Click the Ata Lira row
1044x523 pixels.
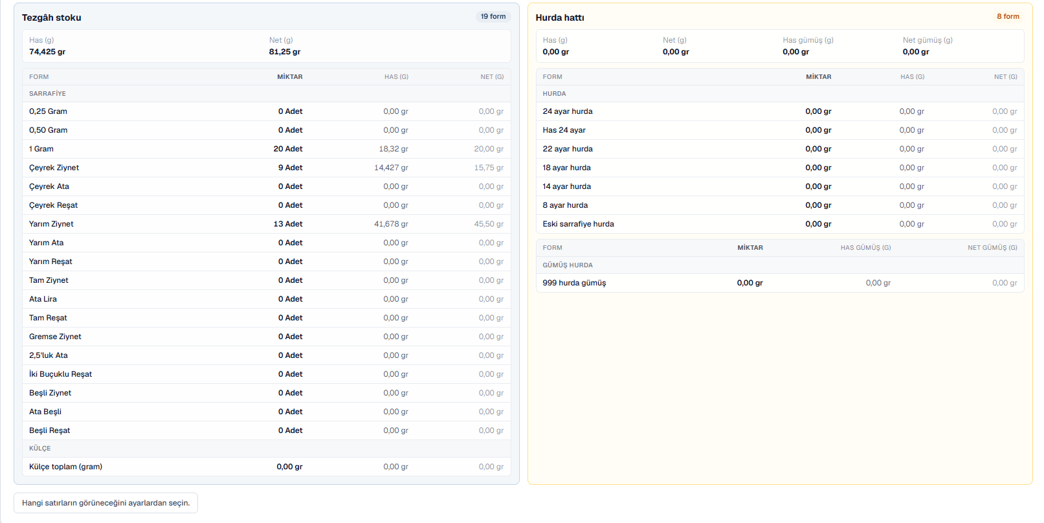[x=267, y=299]
